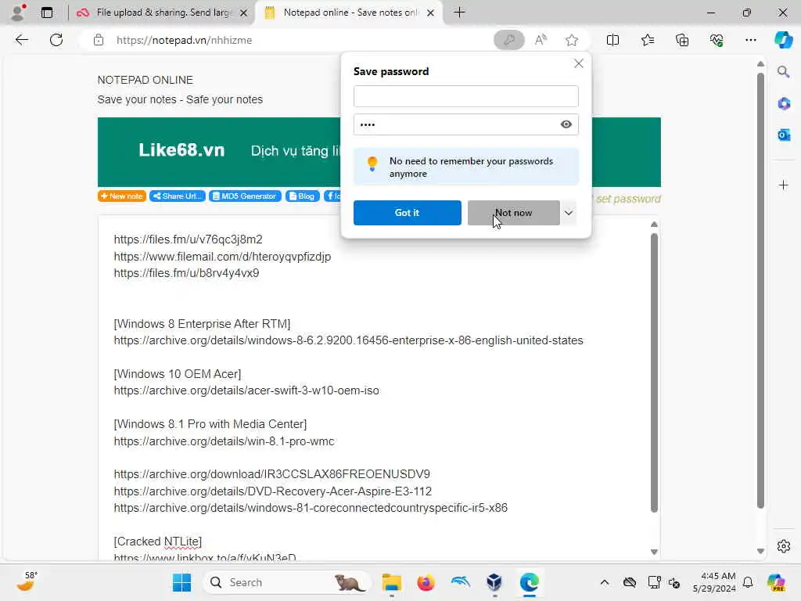Refresh the notepad.vn page
The height and width of the screenshot is (601, 801).
tap(56, 40)
